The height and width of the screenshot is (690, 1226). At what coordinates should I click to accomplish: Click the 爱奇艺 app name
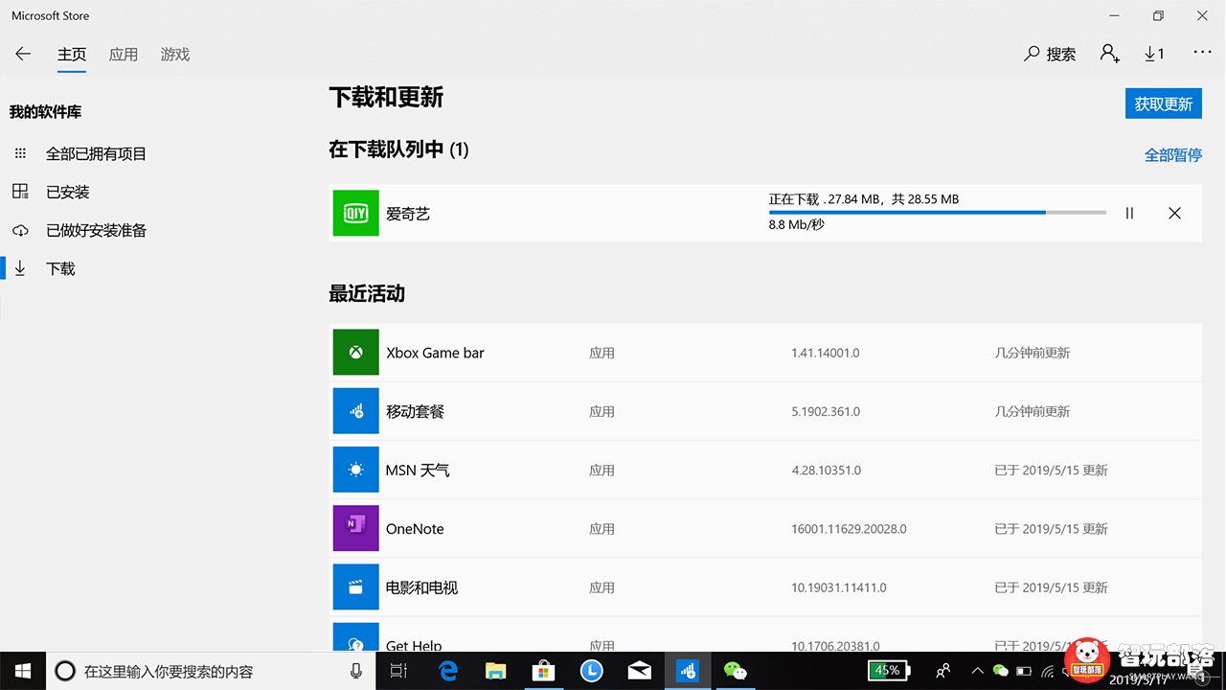click(408, 214)
